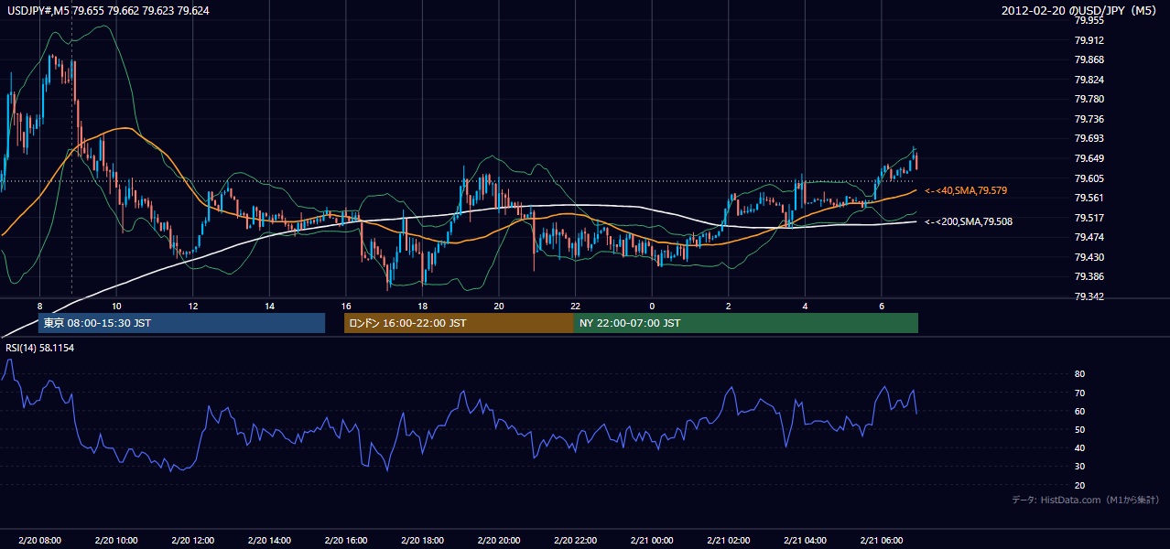Click the 2/21 00:00 time label
The image size is (1170, 549).
point(652,541)
